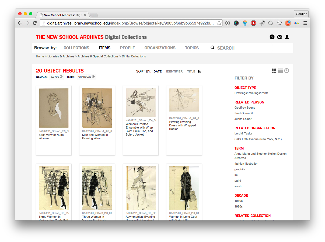Open the red stop-hand ad blocker extension

pyautogui.click(x=253, y=23)
